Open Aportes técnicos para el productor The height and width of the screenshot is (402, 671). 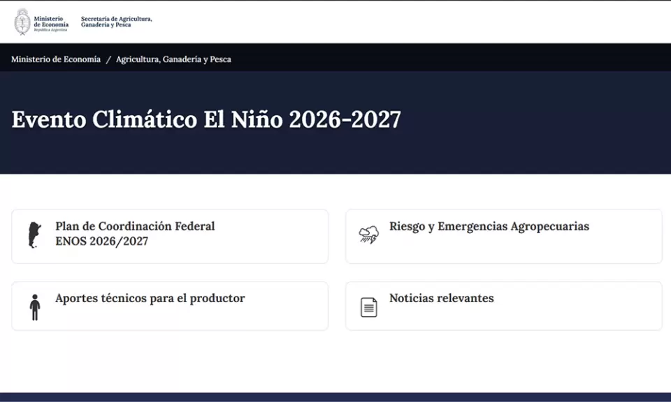coord(170,306)
